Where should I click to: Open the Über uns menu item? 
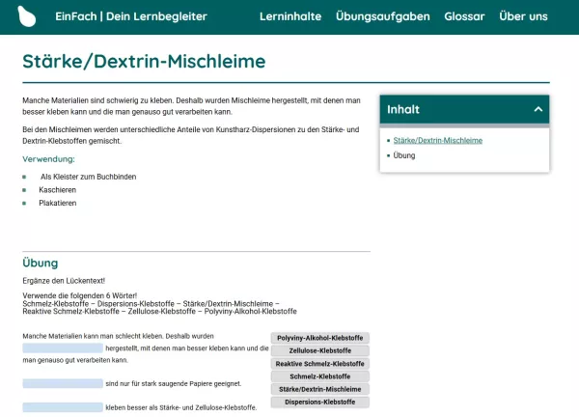pos(523,16)
